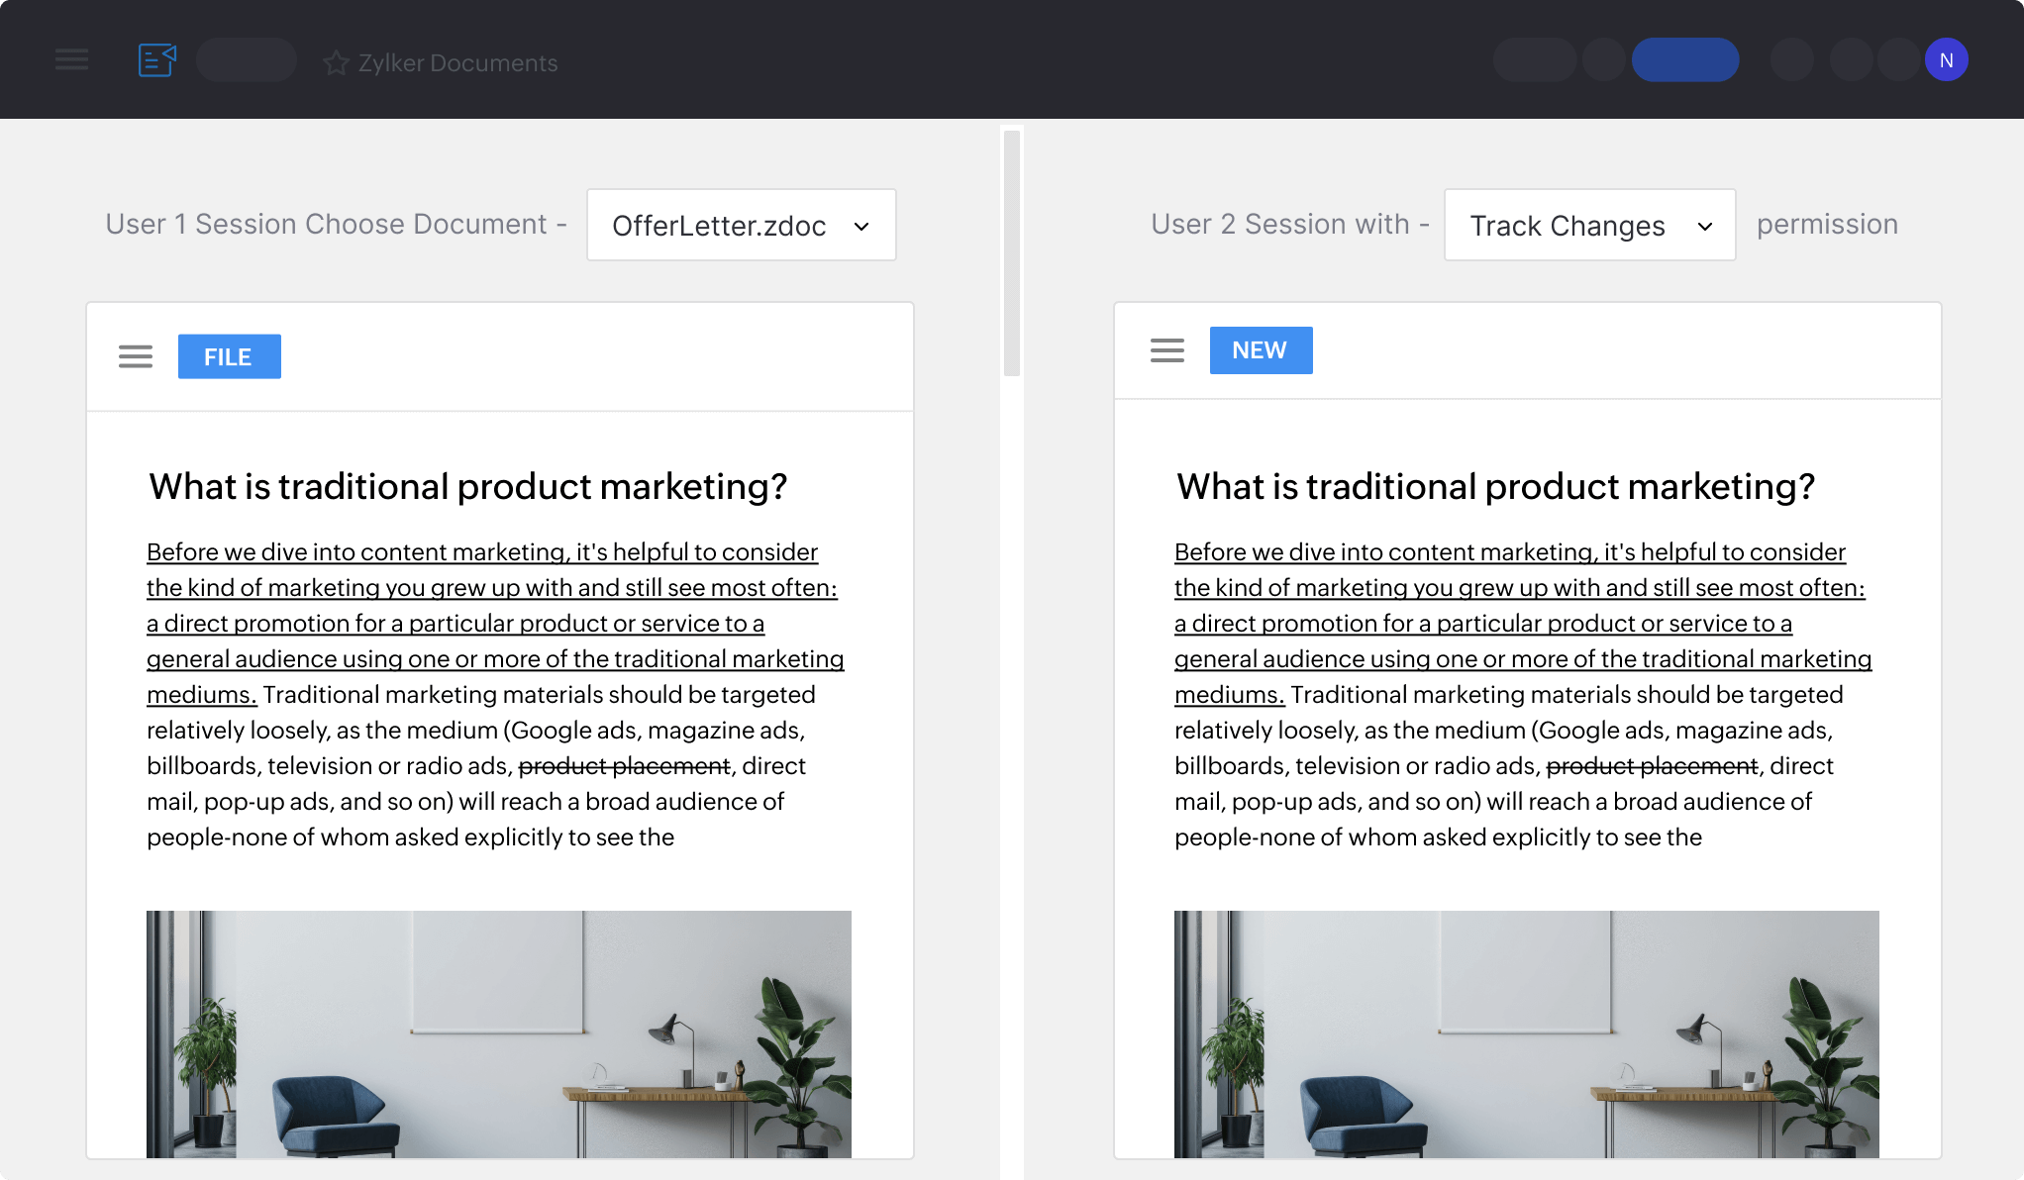Click the blue pill button in header
The image size is (2024, 1180).
1684,60
